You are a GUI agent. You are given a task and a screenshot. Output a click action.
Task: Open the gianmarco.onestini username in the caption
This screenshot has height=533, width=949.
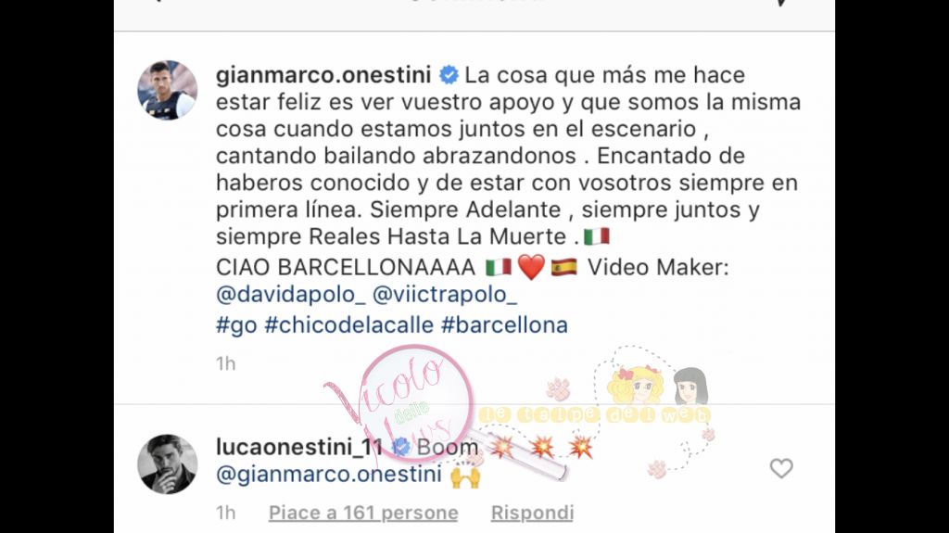tap(323, 75)
